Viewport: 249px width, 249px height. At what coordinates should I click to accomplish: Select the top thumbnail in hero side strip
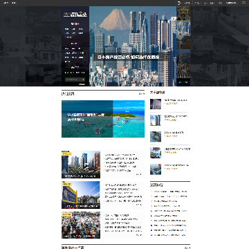tap(183, 13)
